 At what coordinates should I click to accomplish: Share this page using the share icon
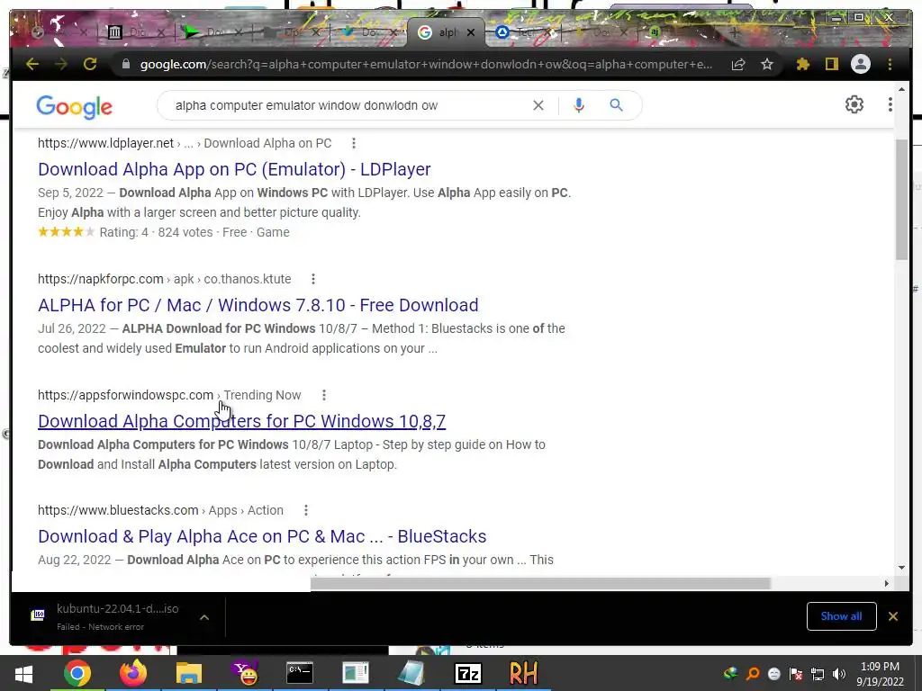tap(738, 64)
